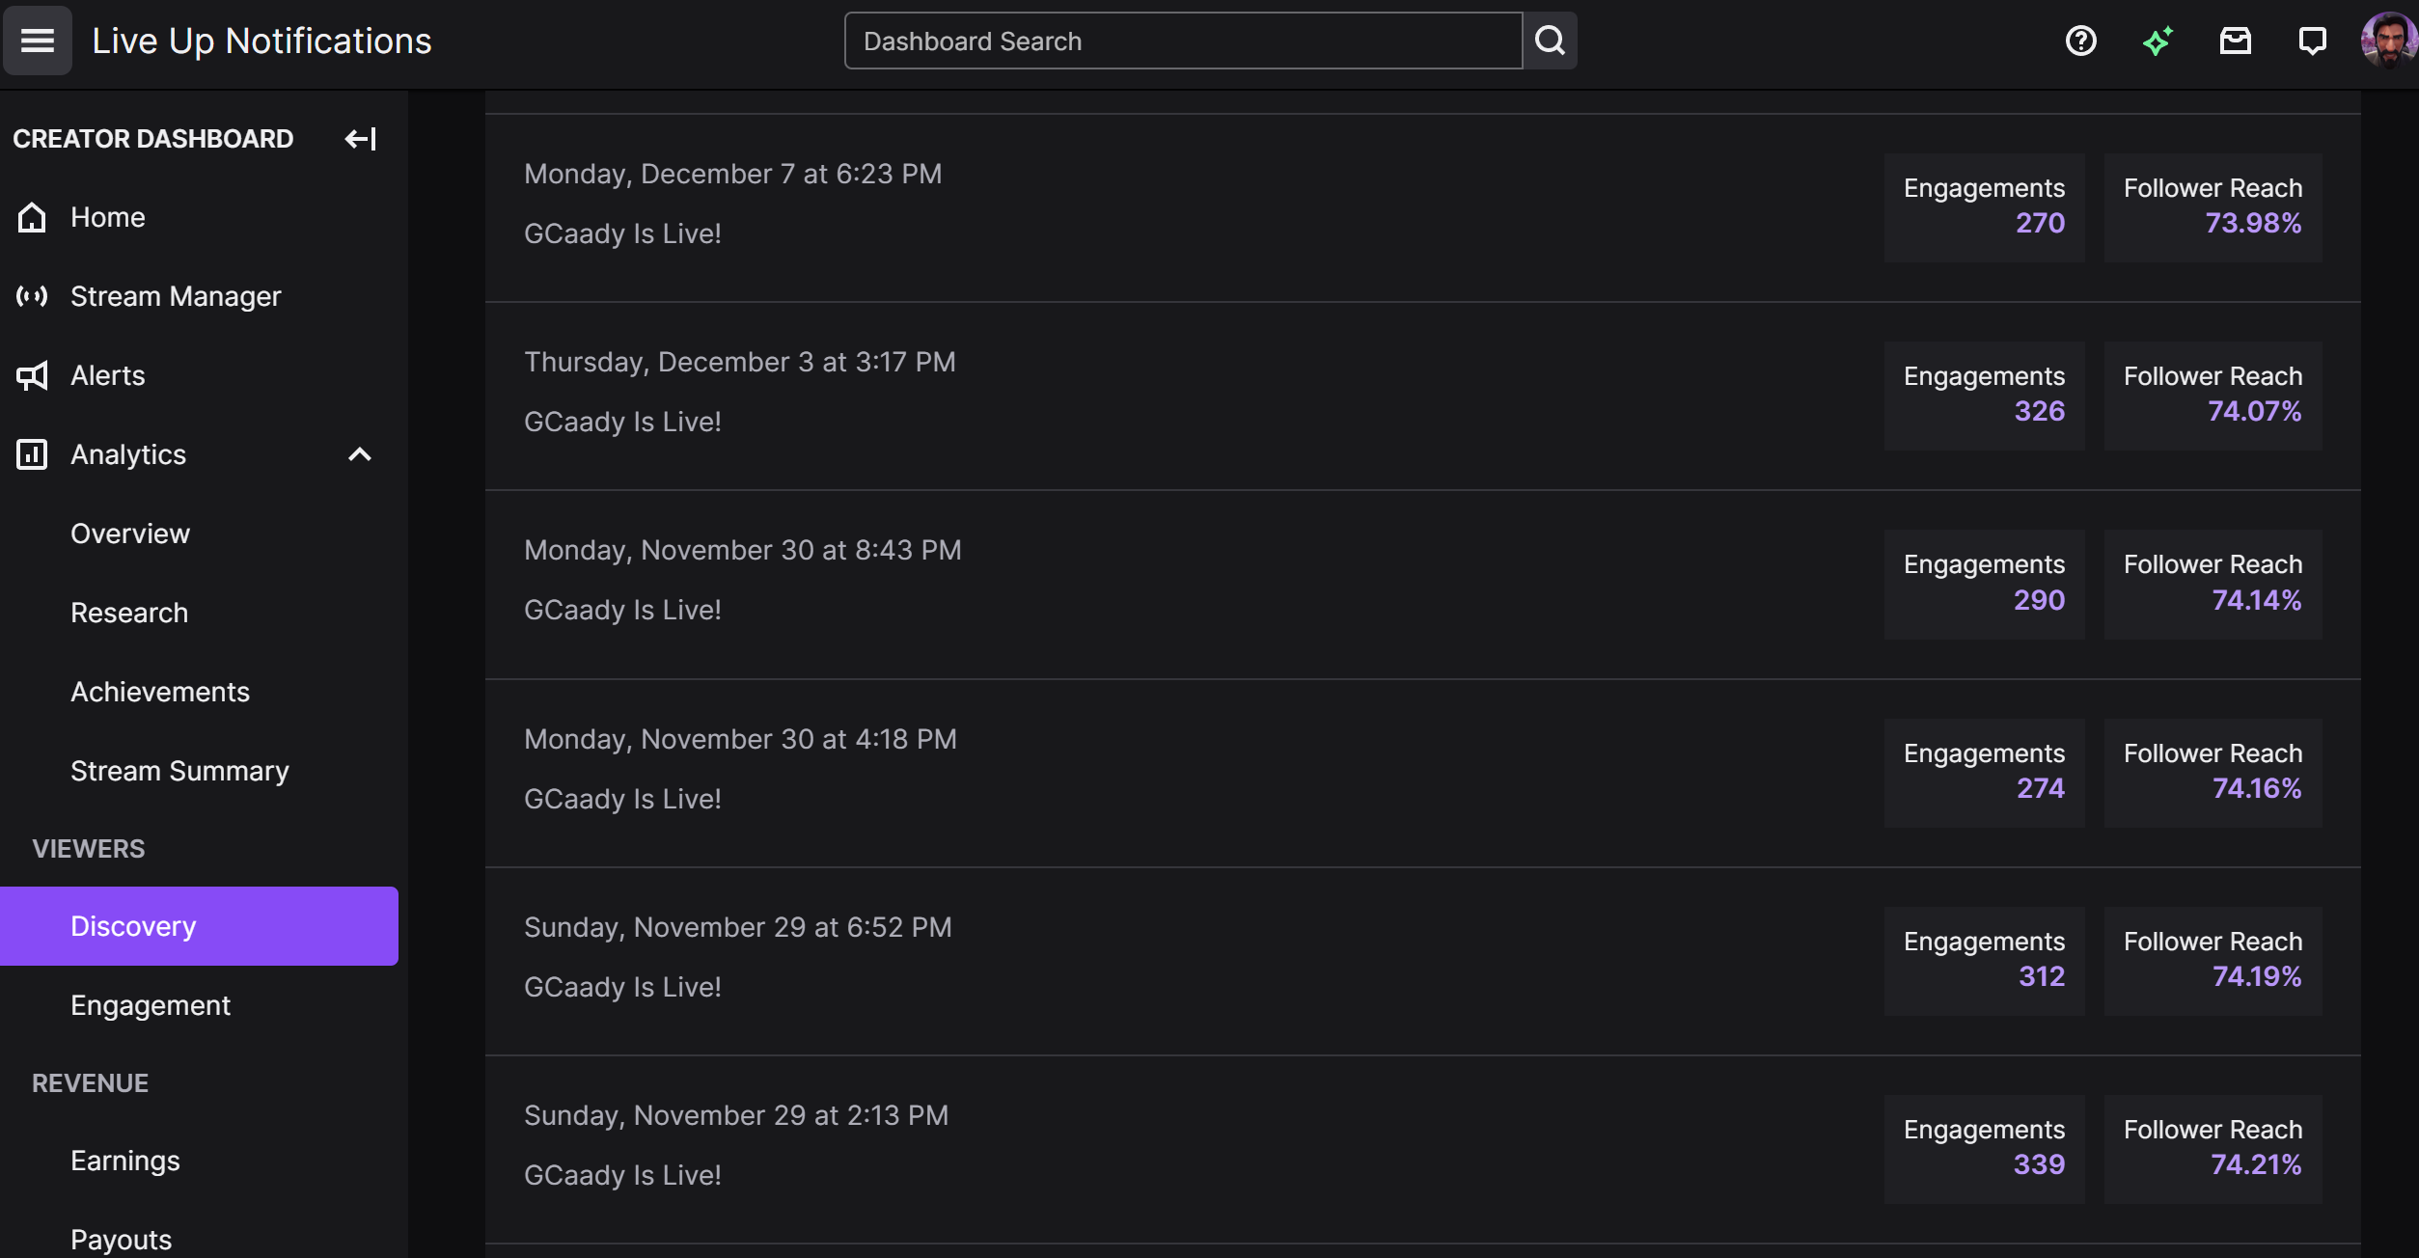Screen dimensions: 2419x1258
Task: Click 'Monday, November 30 at 8:43 PM' entry
Action: [742, 550]
